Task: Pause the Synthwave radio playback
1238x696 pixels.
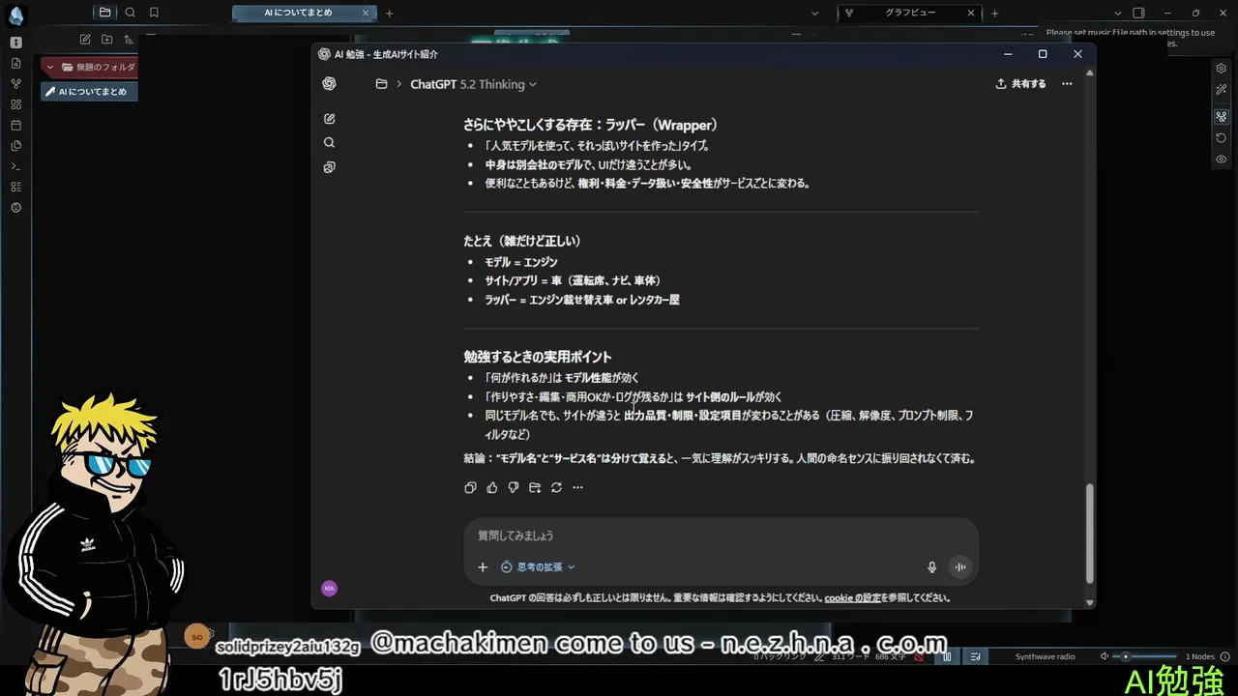Action: point(948,656)
